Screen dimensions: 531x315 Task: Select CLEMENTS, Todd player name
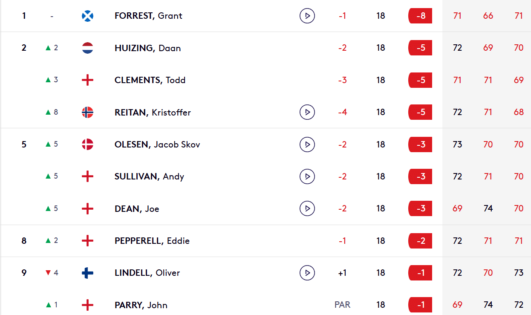click(150, 80)
